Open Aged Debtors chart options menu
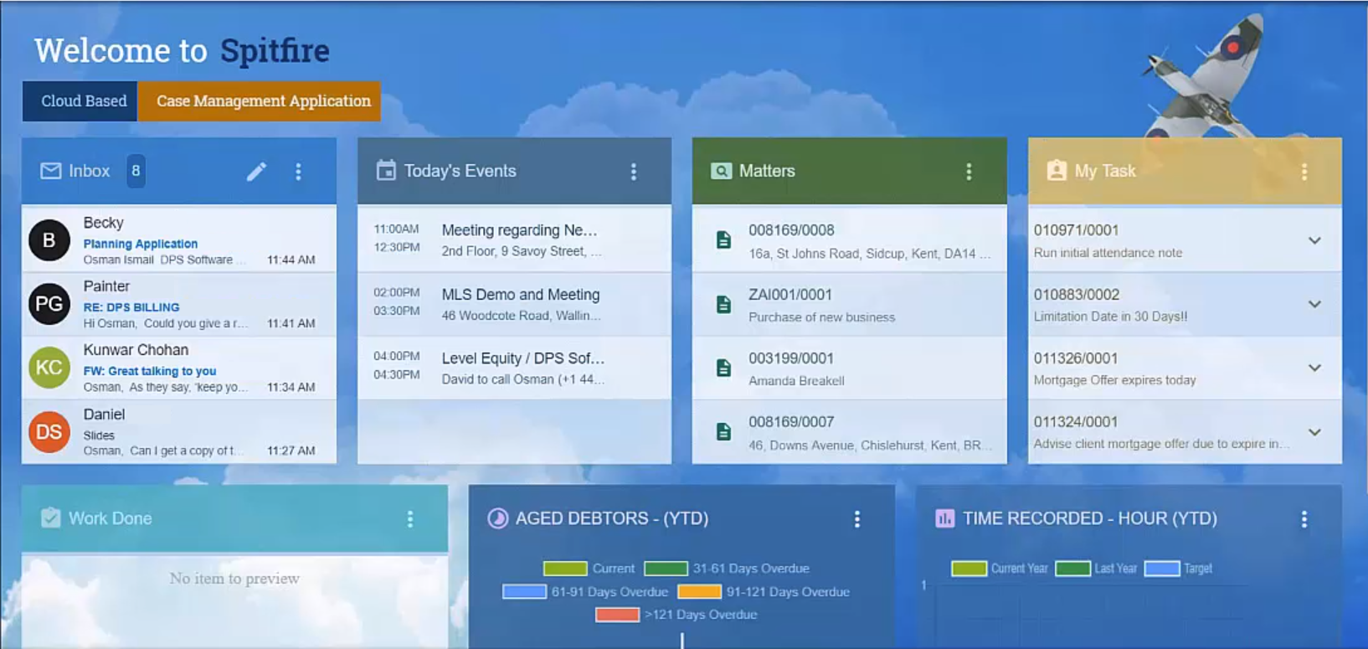Screen dimensions: 1368x649 (856, 519)
